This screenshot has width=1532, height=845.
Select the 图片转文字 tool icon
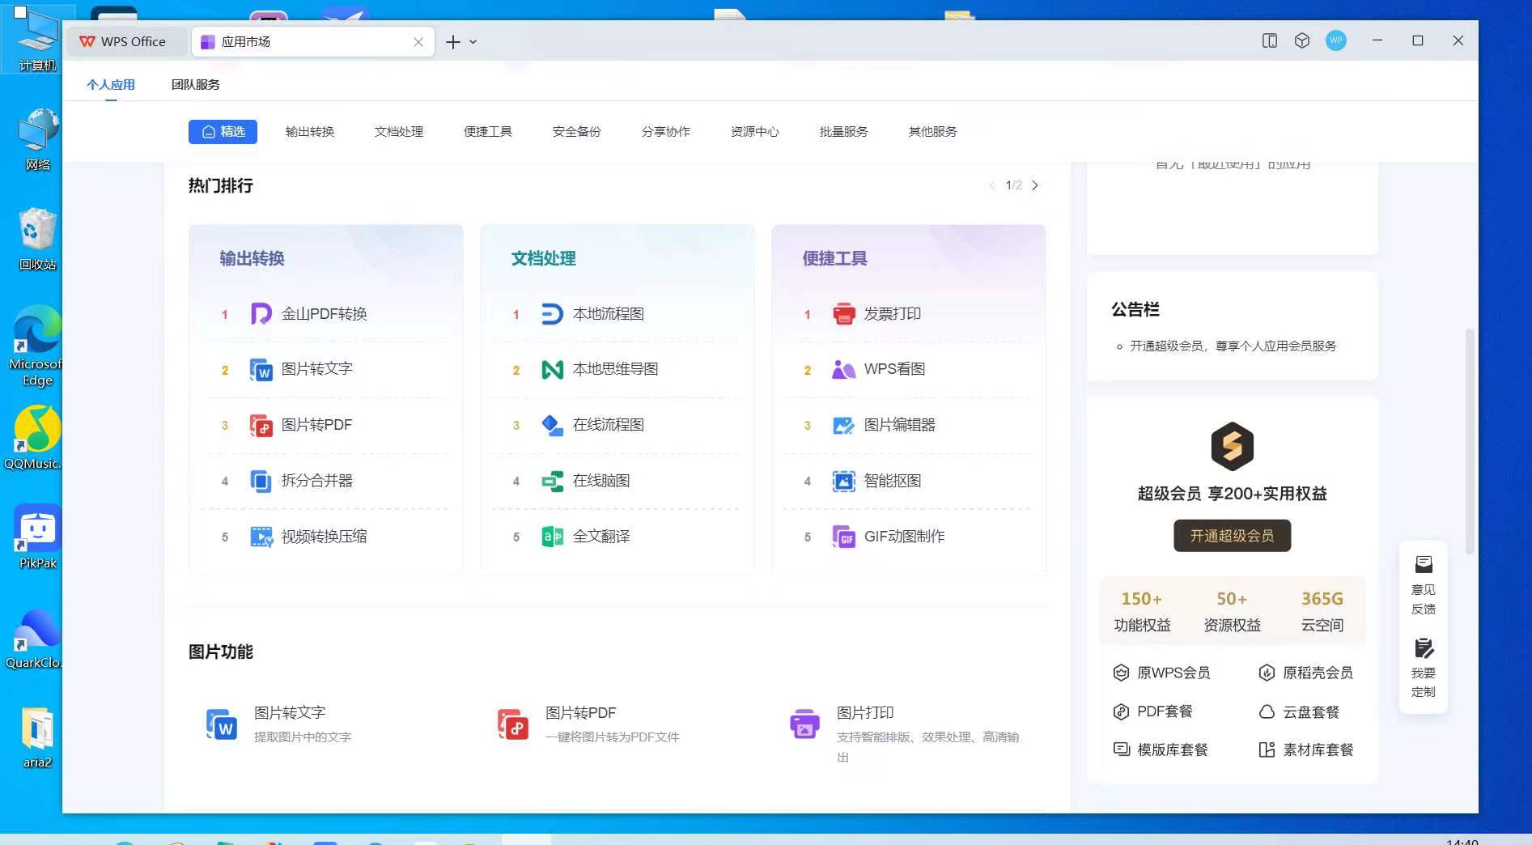(260, 370)
